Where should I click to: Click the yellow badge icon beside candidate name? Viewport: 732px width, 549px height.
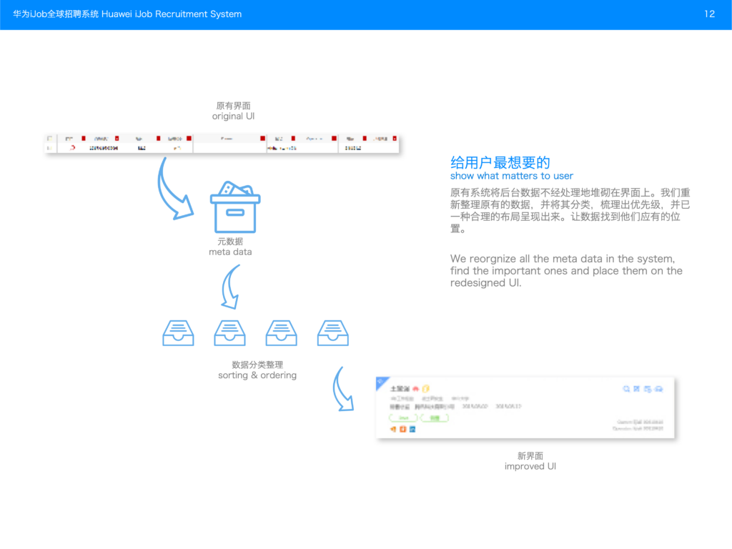point(425,389)
